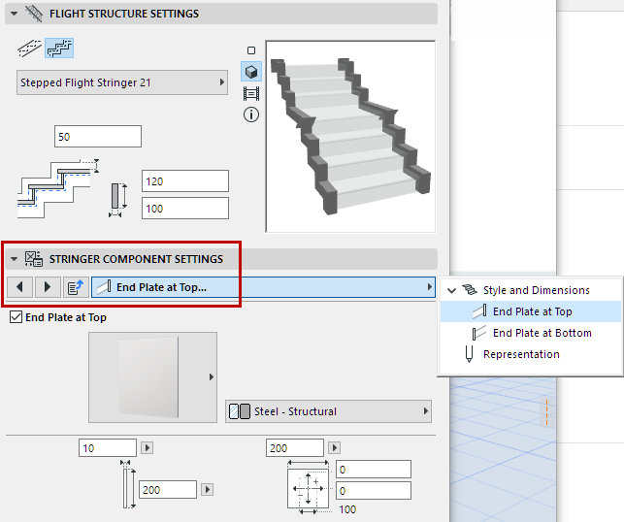Edit the stringer height field showing 120
The image size is (624, 522).
coord(185,181)
